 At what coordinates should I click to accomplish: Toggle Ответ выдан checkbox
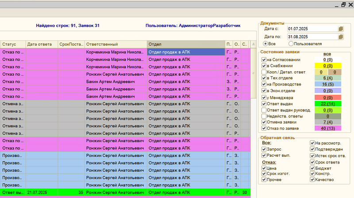point(264,104)
